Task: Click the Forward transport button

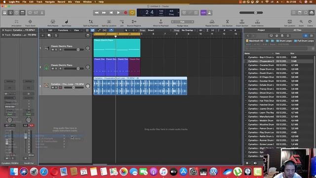Action: pos(104,13)
